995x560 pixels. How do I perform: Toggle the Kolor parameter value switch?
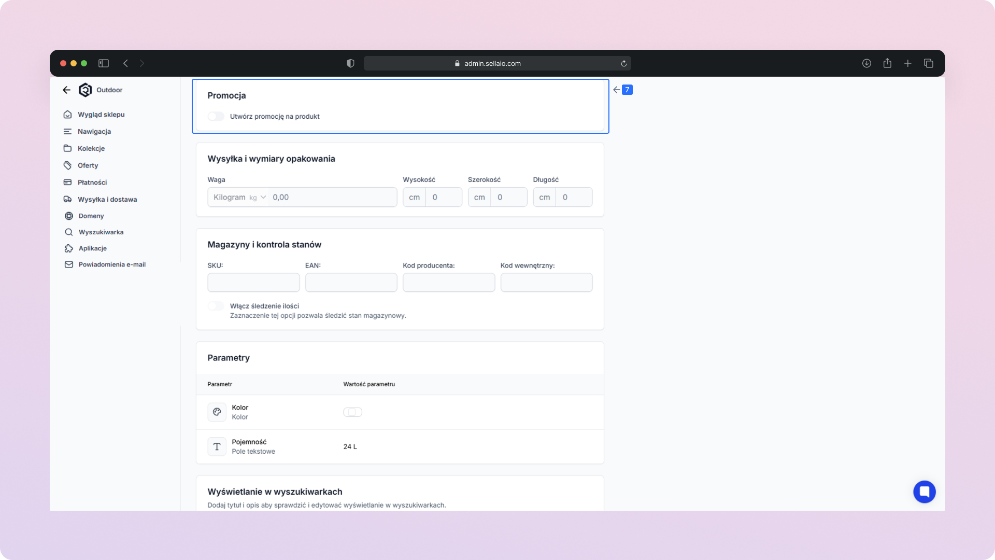click(352, 412)
